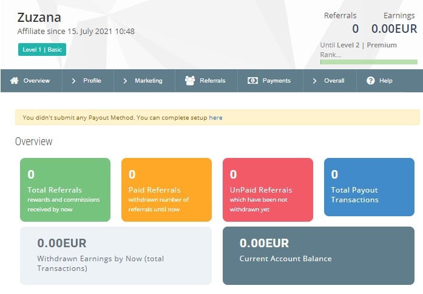Click the green level rank progress bar
The height and width of the screenshot is (294, 423).
tap(369, 62)
